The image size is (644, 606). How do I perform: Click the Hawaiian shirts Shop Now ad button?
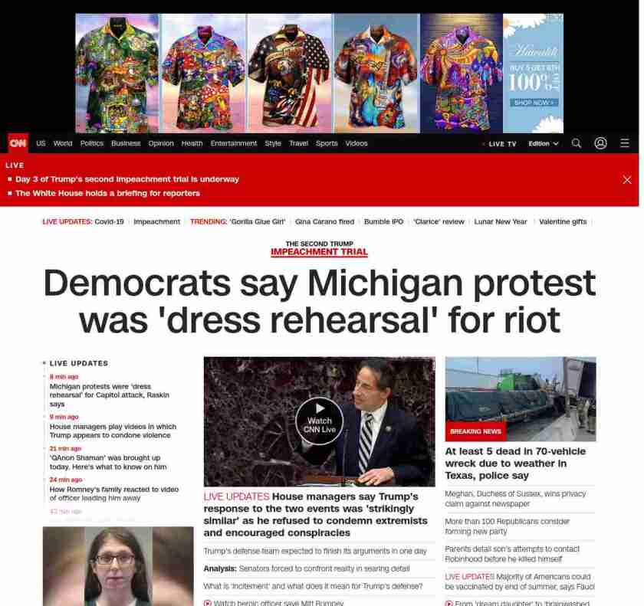(x=534, y=103)
